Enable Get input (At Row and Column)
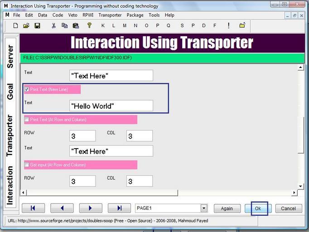Screen dimensions: 309x232 coord(27,165)
